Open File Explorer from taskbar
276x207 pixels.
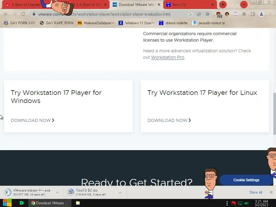78,203
